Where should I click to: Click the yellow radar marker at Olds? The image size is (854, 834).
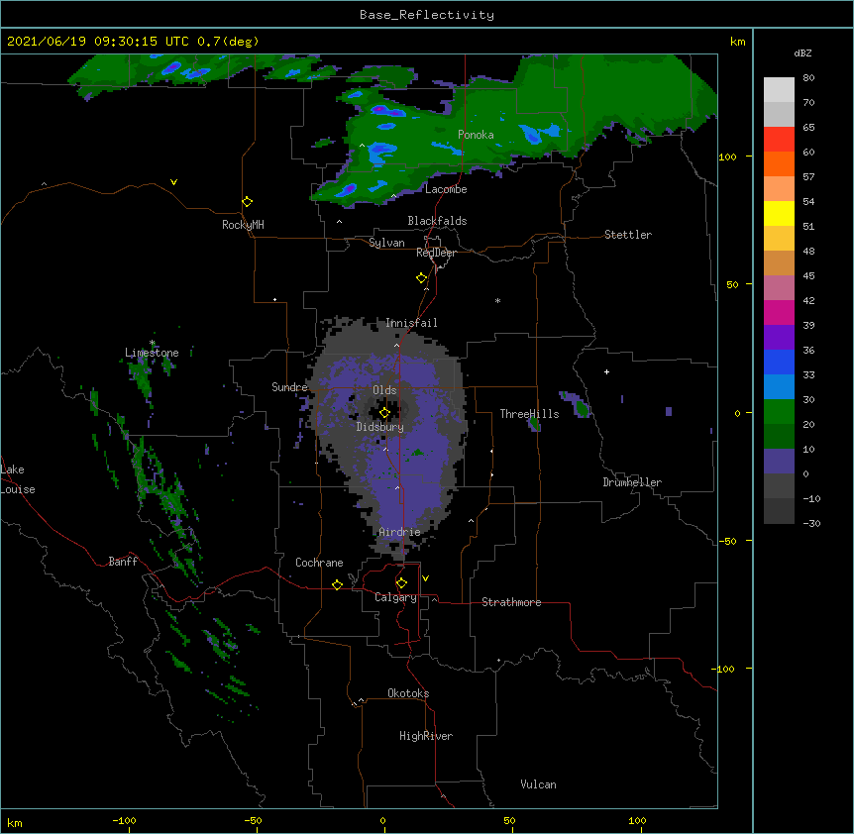tap(384, 413)
